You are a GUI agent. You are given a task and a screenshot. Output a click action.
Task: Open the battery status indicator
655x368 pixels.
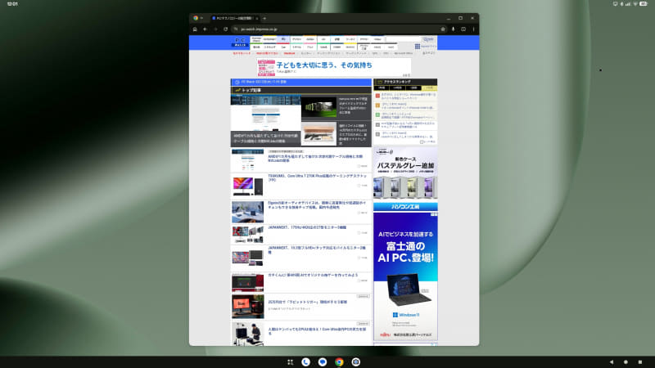(644, 4)
